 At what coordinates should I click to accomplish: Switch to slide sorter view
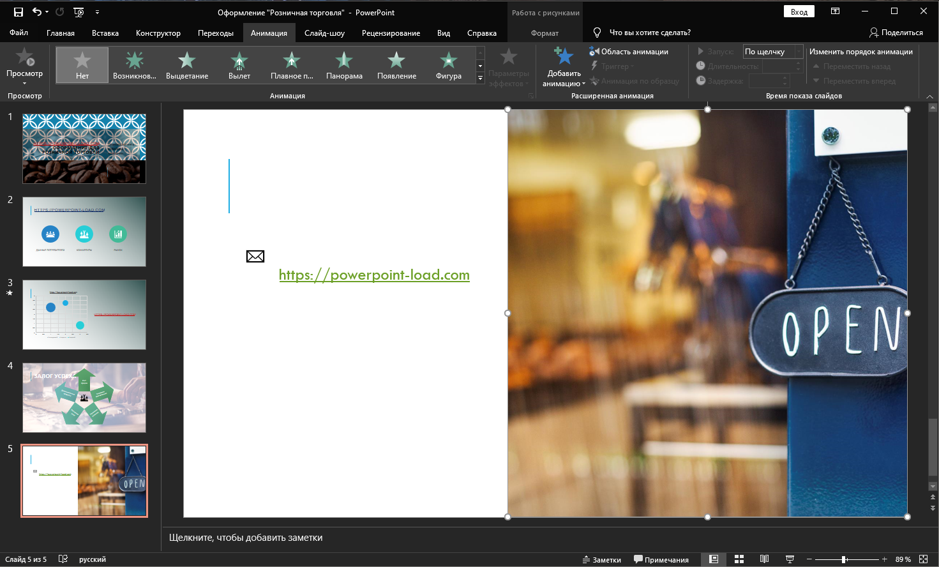click(739, 559)
